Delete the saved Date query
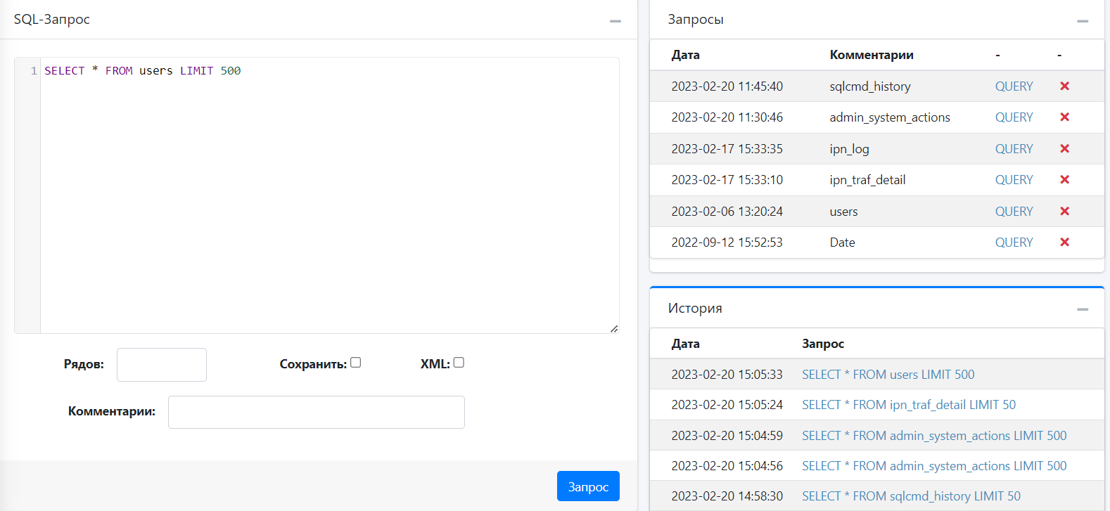The height and width of the screenshot is (511, 1110). [1064, 242]
